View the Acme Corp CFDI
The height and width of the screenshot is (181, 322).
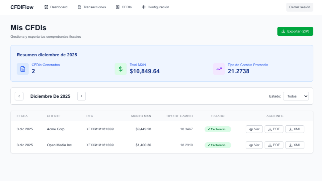click(254, 129)
